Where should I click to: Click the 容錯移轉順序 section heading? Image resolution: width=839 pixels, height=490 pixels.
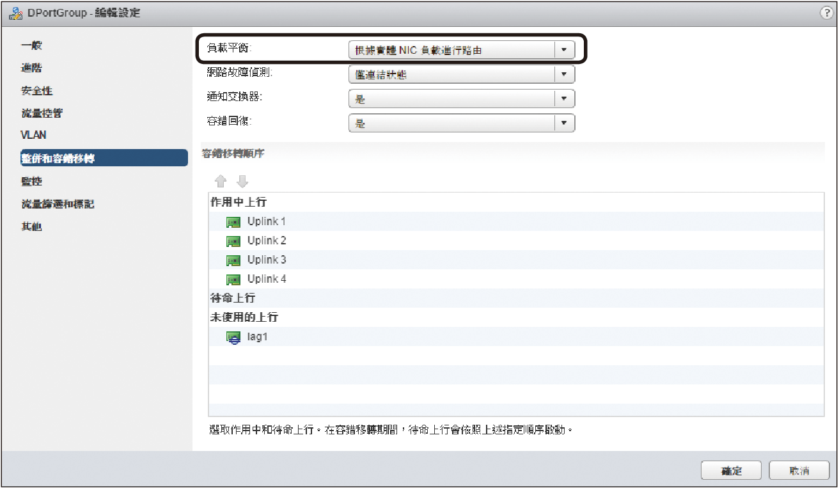pyautogui.click(x=233, y=154)
